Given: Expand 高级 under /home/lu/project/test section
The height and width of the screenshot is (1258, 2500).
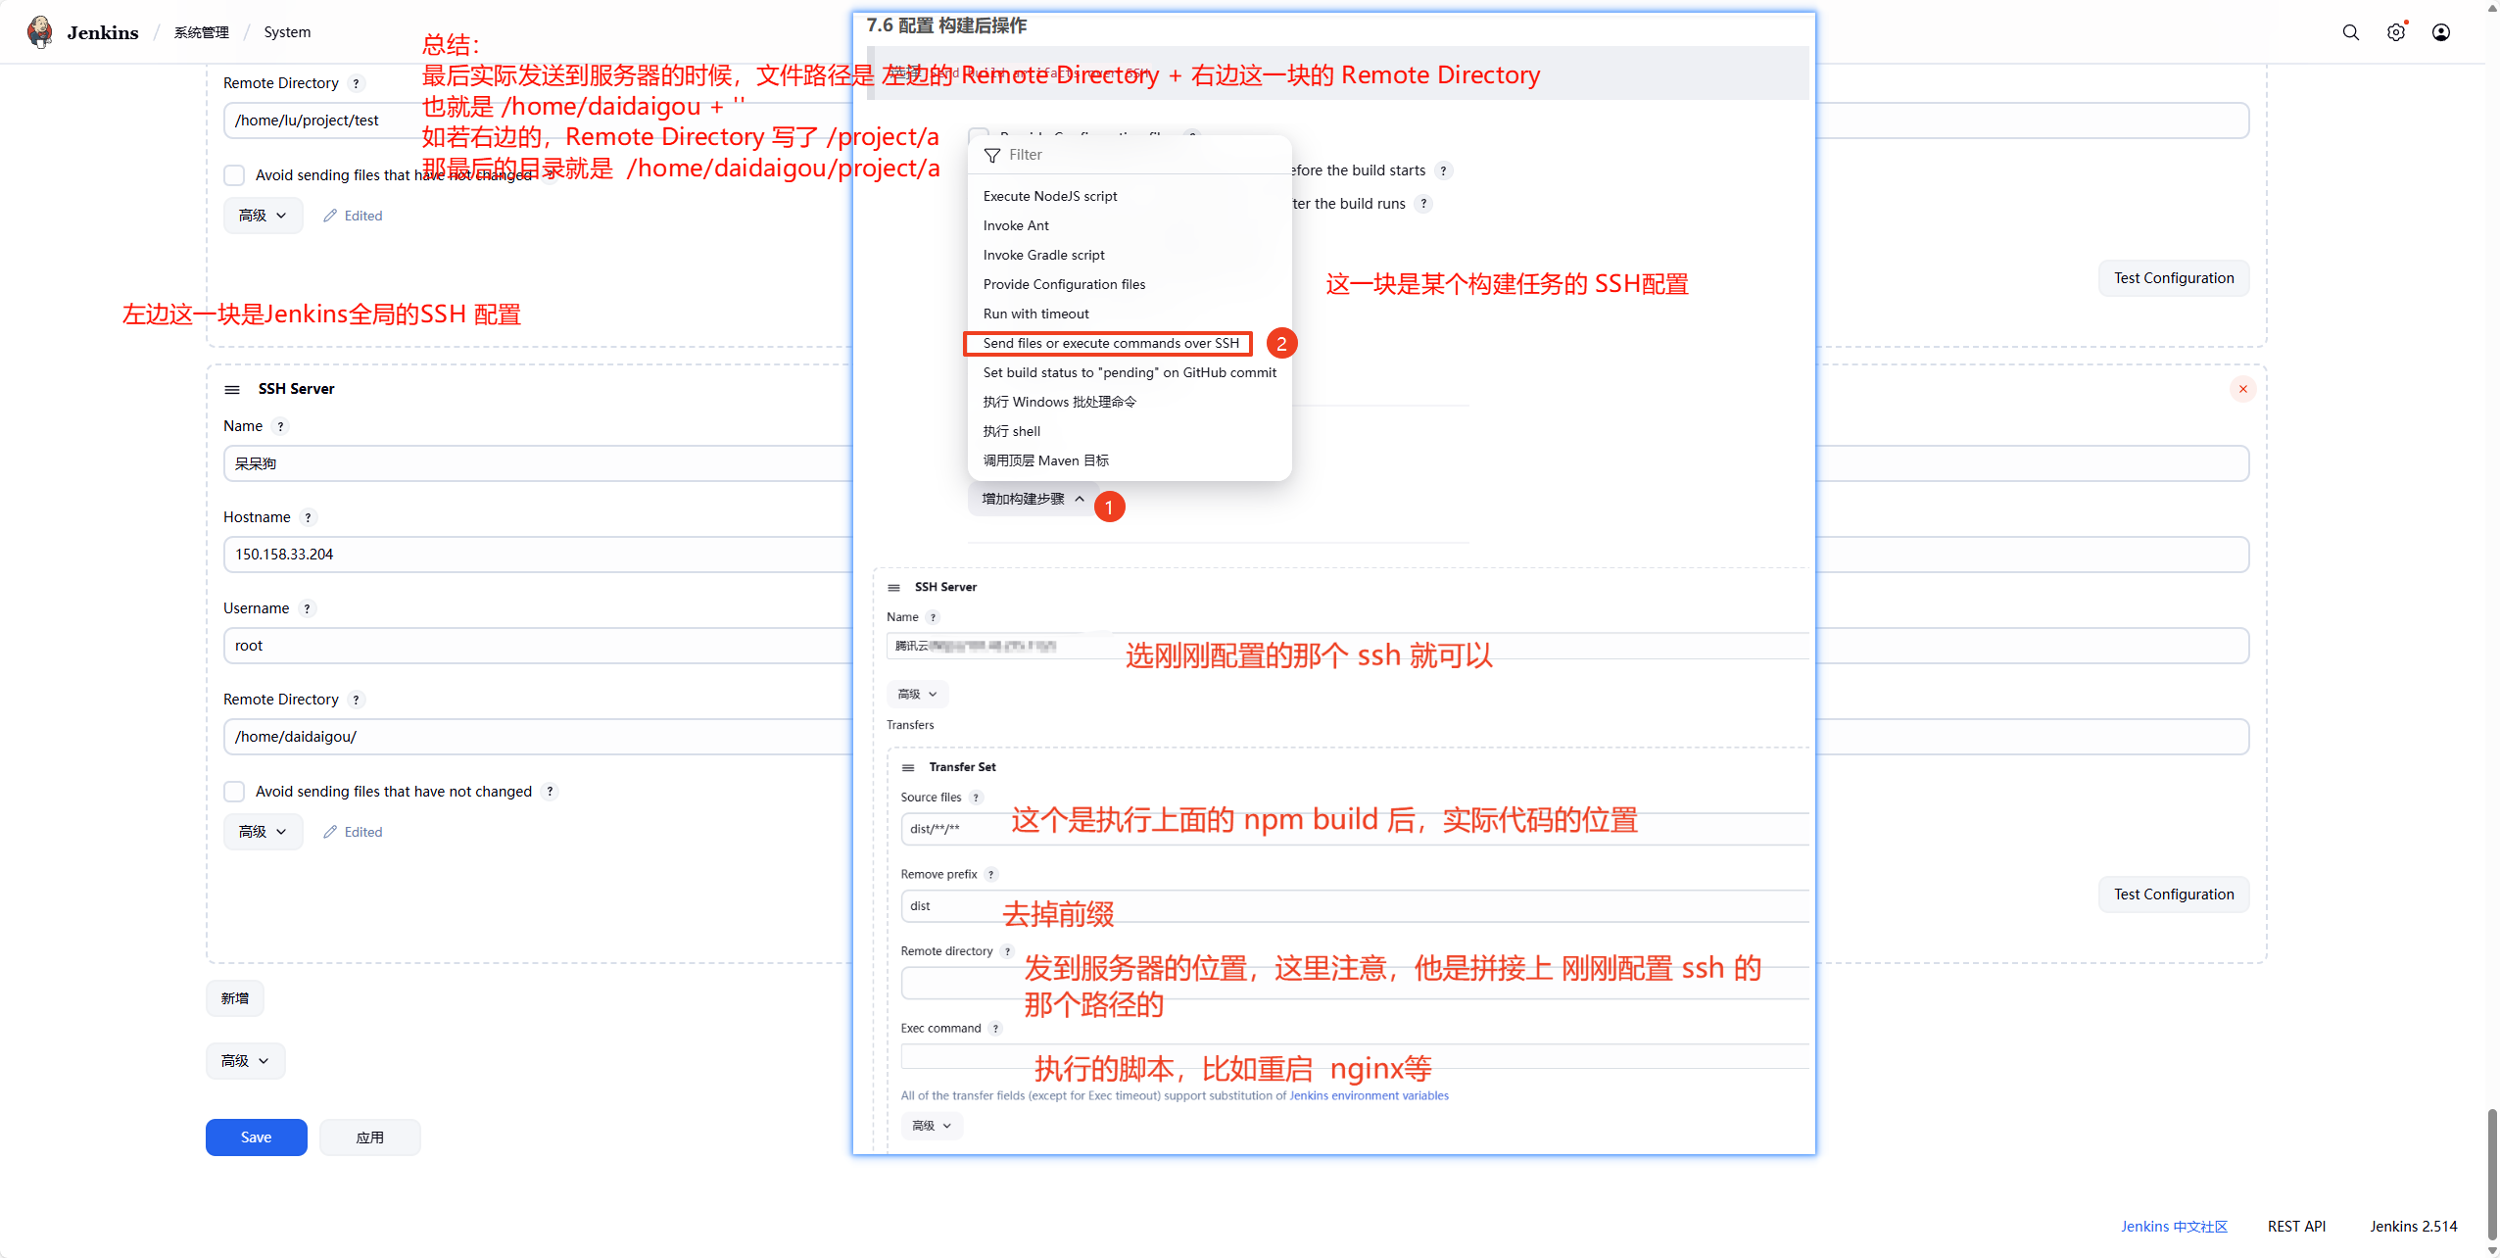Looking at the screenshot, I should click(263, 216).
